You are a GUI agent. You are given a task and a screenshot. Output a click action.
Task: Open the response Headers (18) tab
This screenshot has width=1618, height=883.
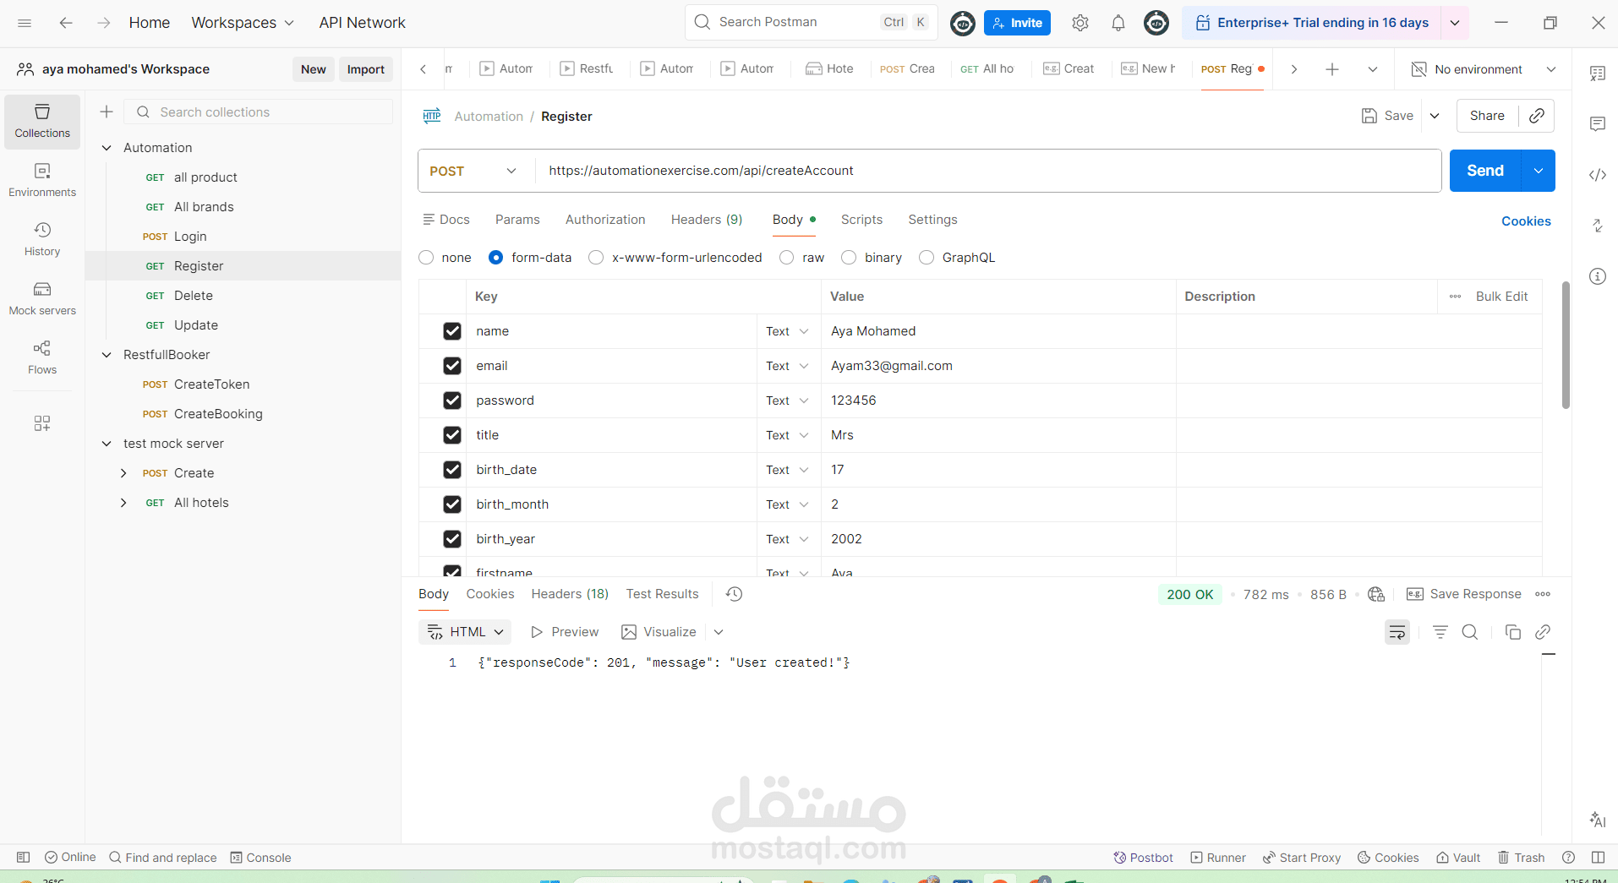coord(570,594)
